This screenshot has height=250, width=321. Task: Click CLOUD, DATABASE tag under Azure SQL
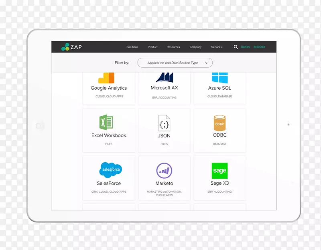tap(219, 97)
